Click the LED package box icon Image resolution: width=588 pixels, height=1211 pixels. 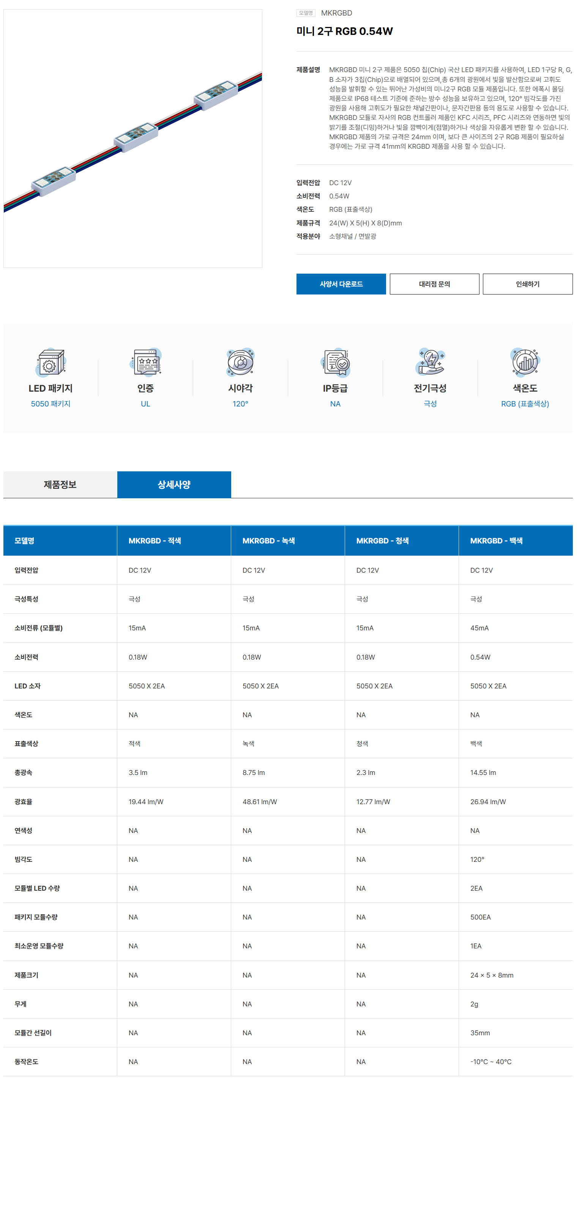(50, 362)
